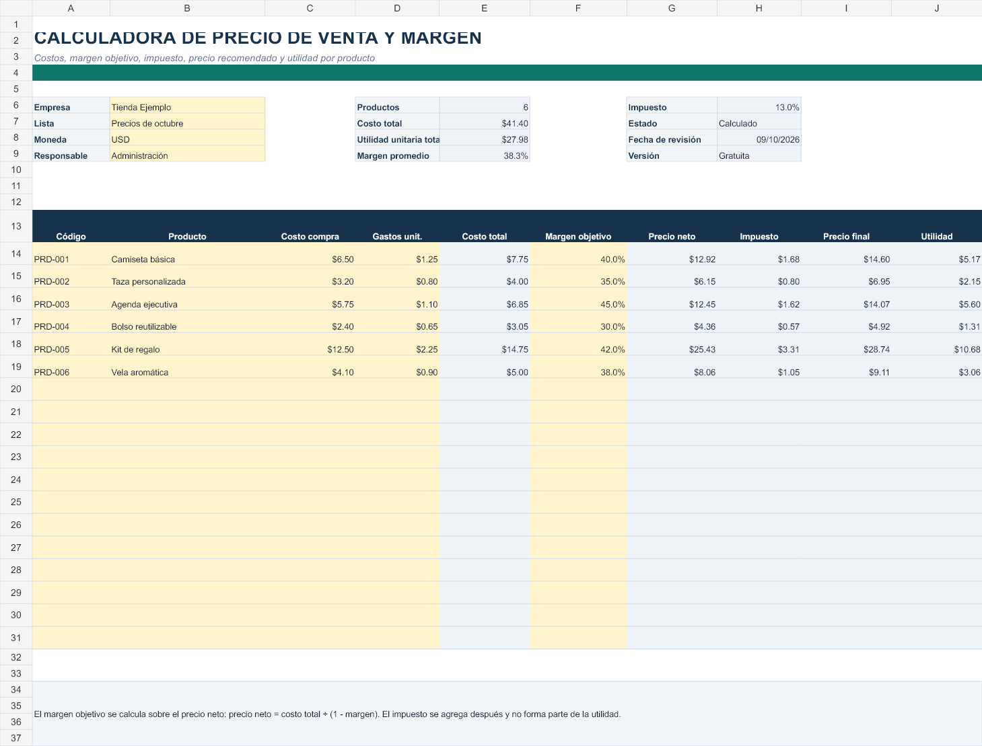Image resolution: width=982 pixels, height=746 pixels.
Task: Select the Utilidad unitaria total value '$27.98'
Action: tap(485, 138)
